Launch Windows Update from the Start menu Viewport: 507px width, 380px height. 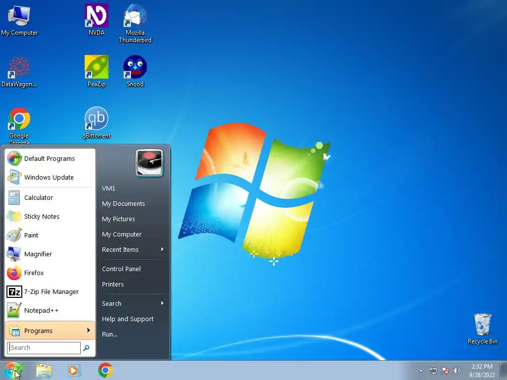click(x=50, y=177)
